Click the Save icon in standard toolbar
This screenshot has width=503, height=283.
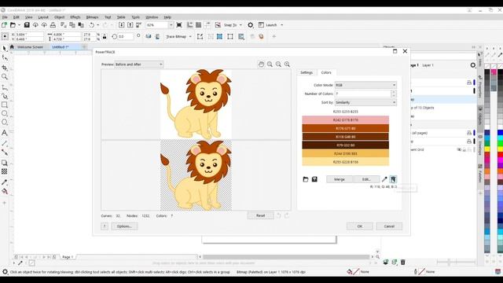point(27,25)
